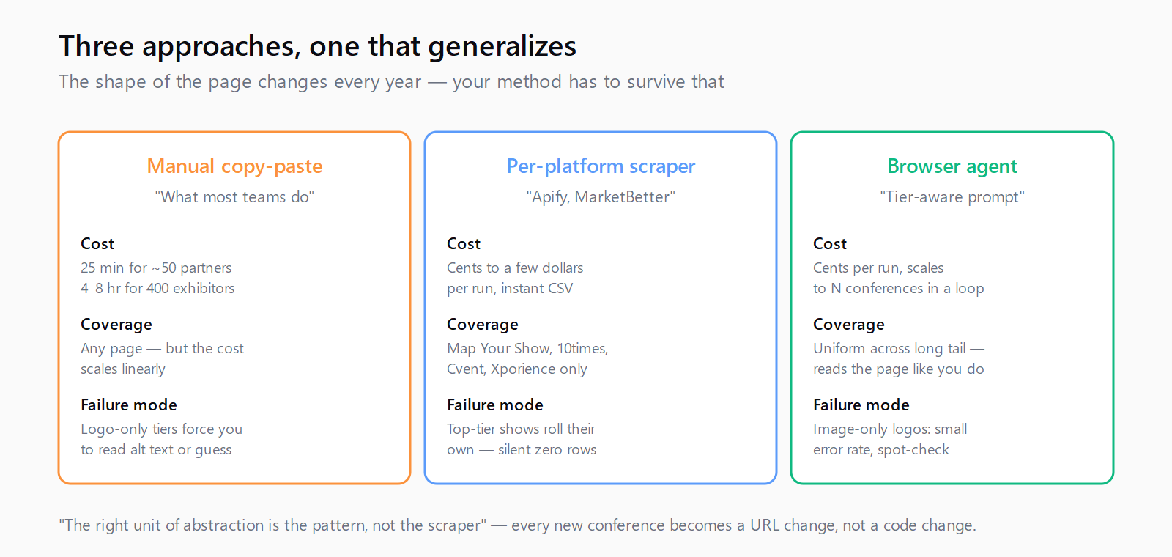1172x557 pixels.
Task: Select the "What most teams do" quote
Action: click(x=234, y=197)
